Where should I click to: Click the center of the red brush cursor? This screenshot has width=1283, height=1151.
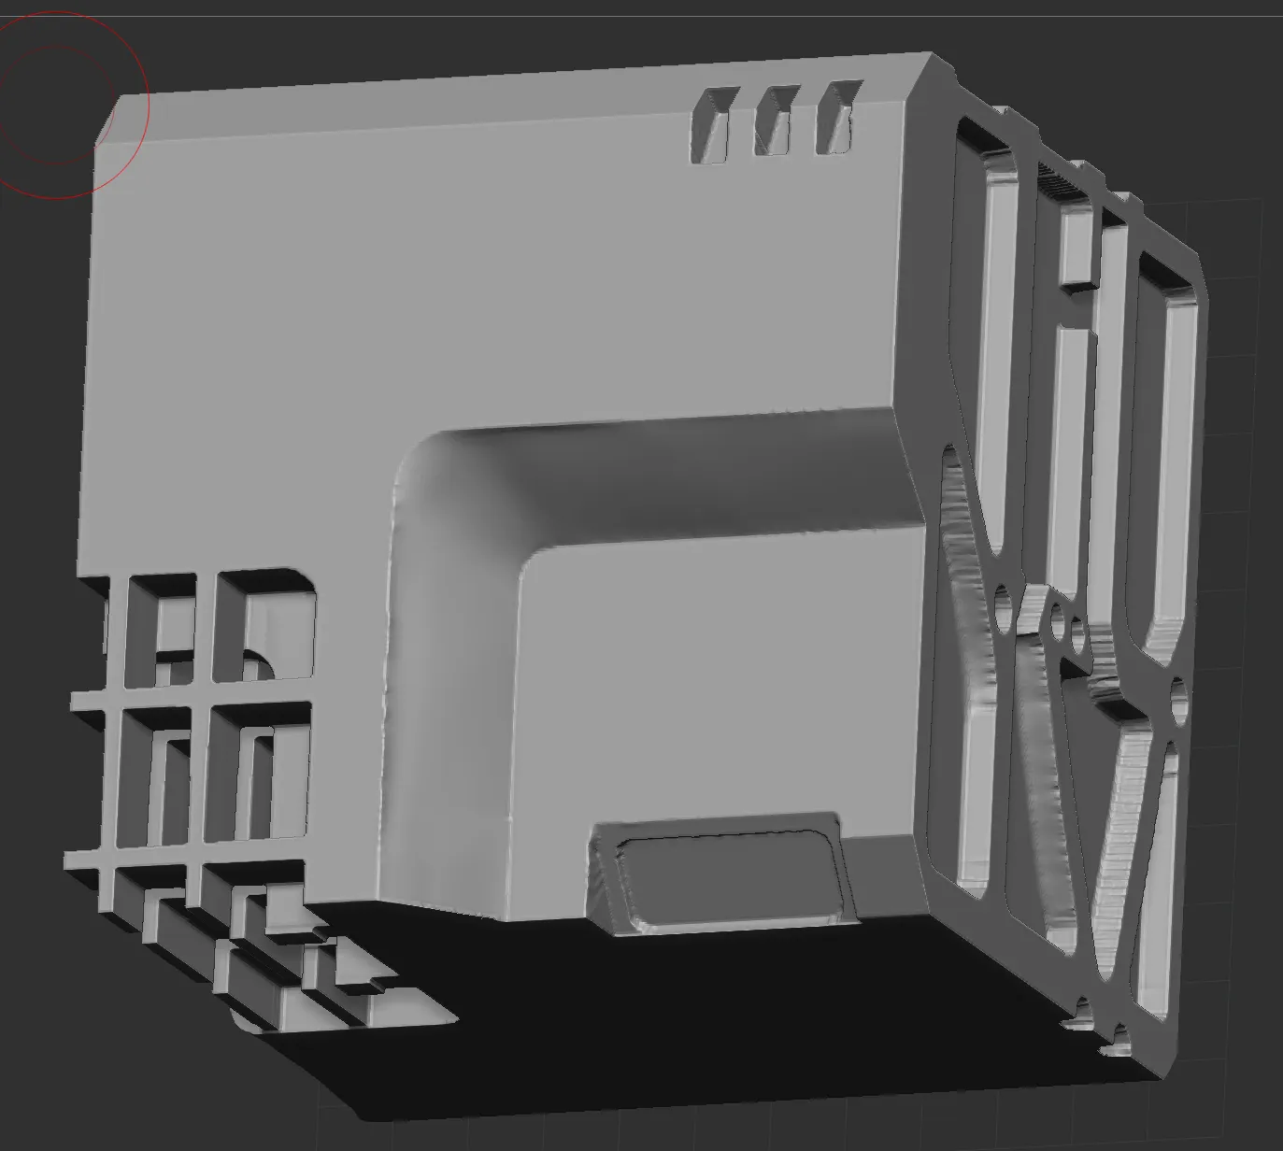(56, 105)
